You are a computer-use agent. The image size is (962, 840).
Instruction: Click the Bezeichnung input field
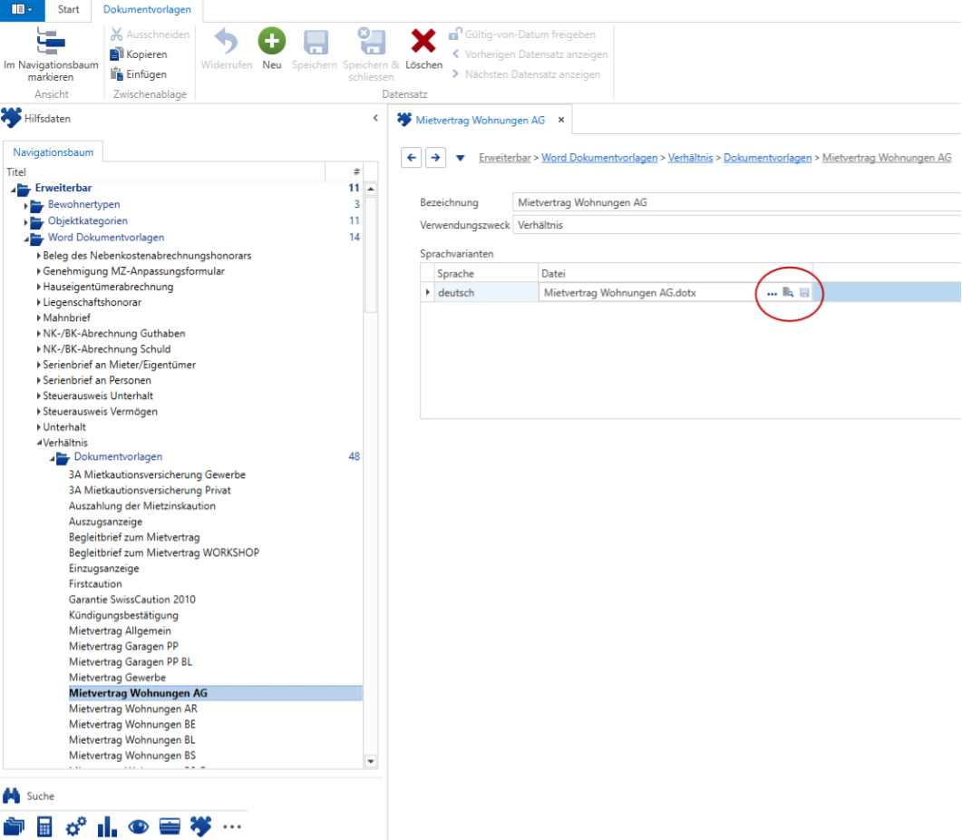737,202
